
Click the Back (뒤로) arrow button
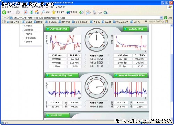[x=7, y=12]
